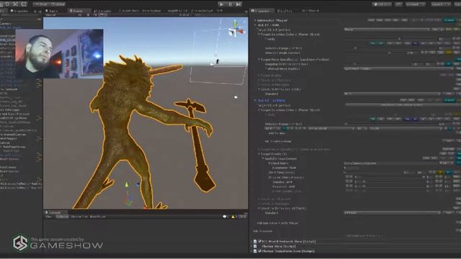Open the Collab dropdown in the toolbar
The image size is (461, 259).
[x=382, y=4]
